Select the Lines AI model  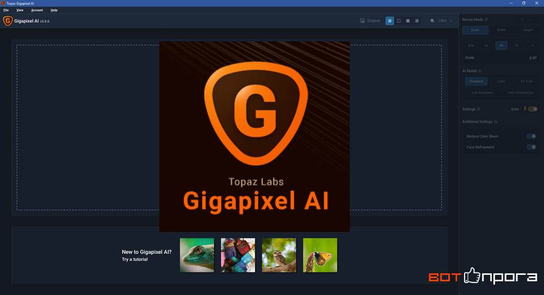click(501, 81)
